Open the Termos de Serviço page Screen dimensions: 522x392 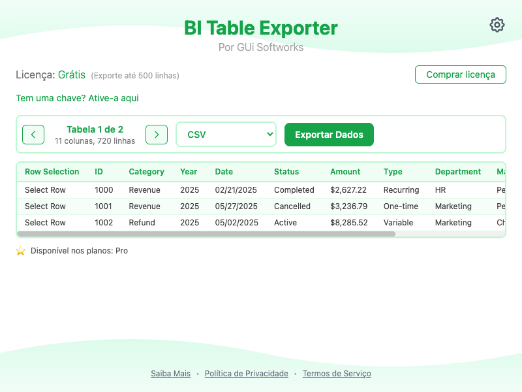pyautogui.click(x=337, y=373)
